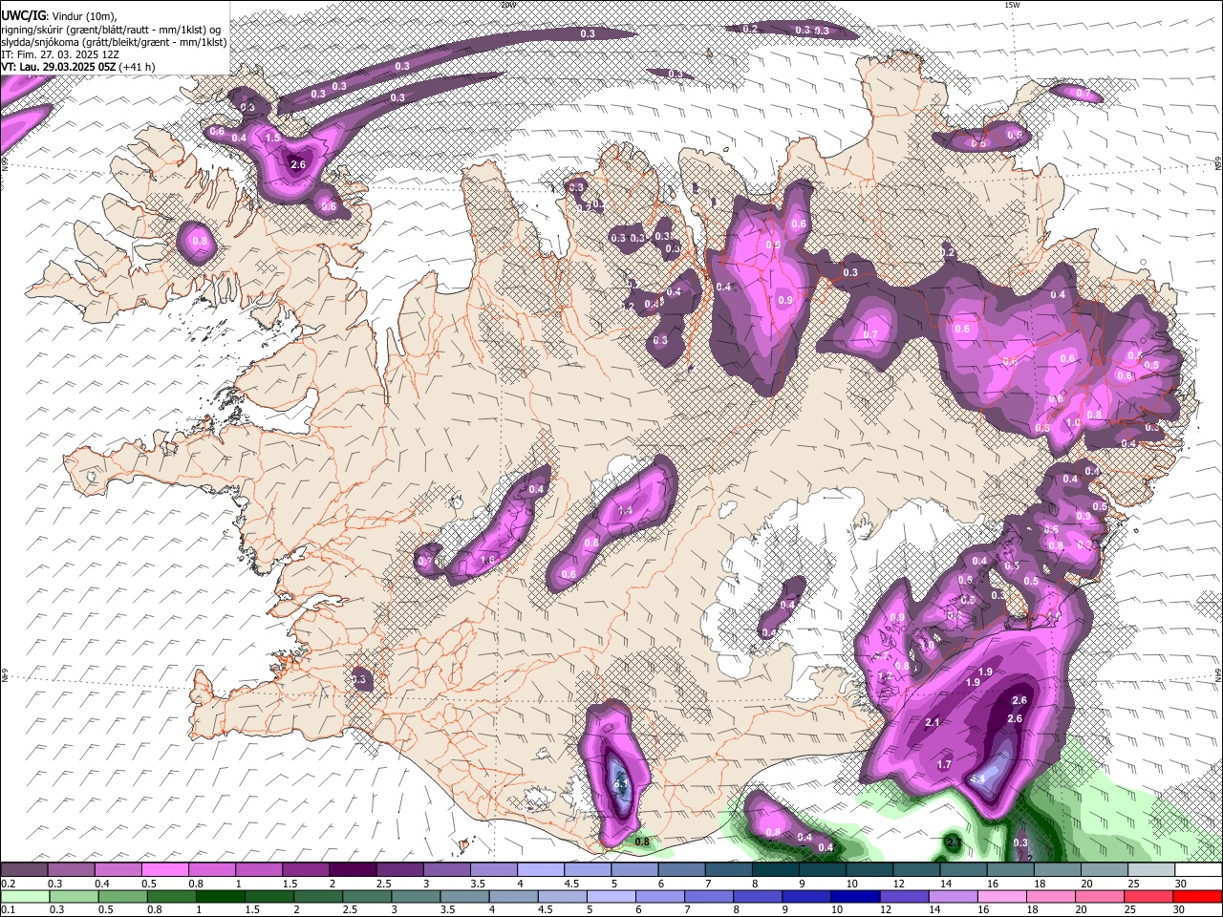Click the '1.0' value in the northeast snow area
Viewport: 1223px width, 917px height.
1073,423
